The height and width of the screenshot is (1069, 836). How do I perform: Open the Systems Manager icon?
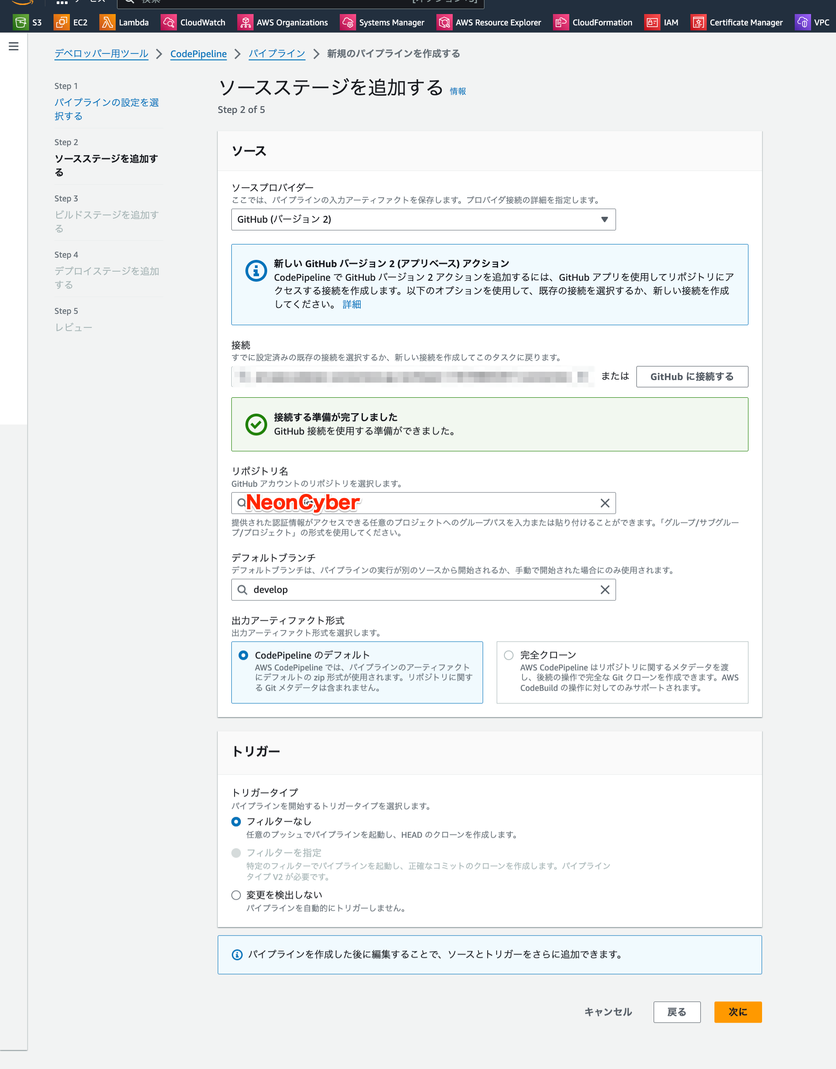pos(347,22)
